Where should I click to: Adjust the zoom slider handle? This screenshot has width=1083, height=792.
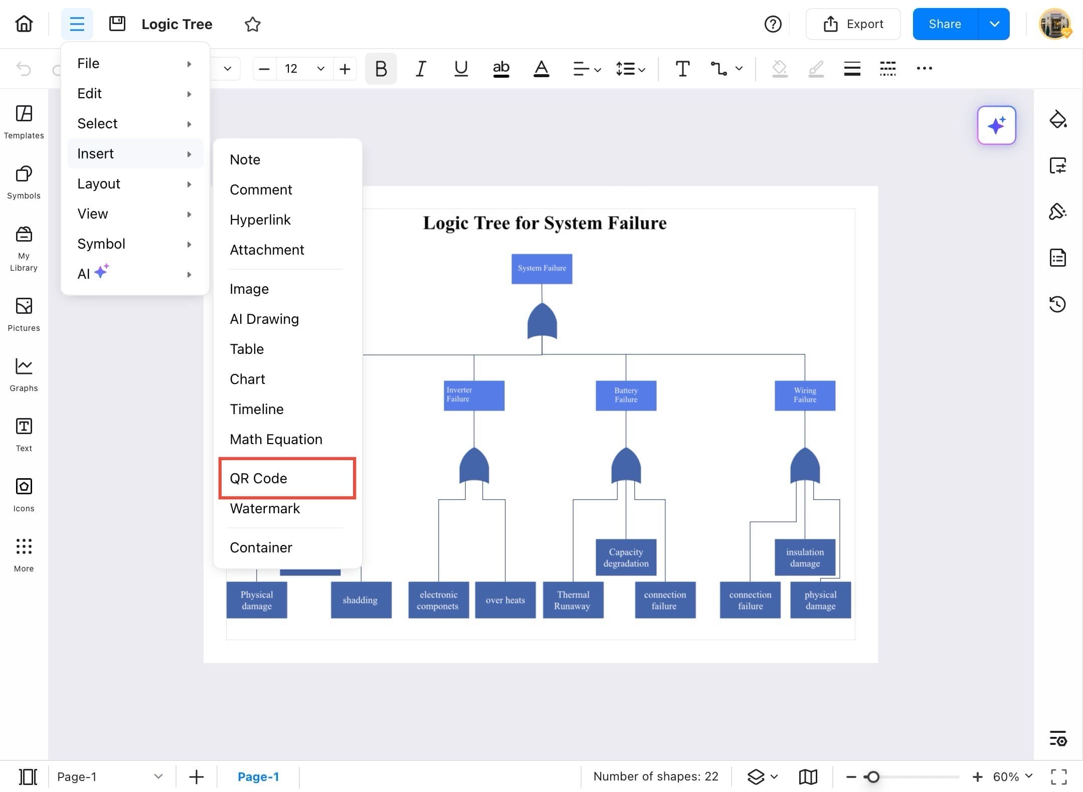(x=873, y=776)
